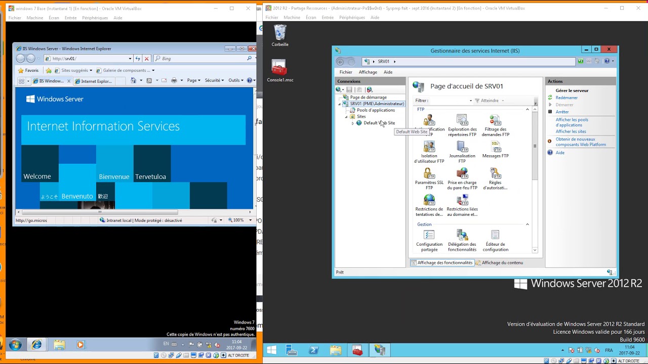Image resolution: width=648 pixels, height=364 pixels.
Task: Open Exploration des répertoires FTP feature
Action: tap(462, 125)
